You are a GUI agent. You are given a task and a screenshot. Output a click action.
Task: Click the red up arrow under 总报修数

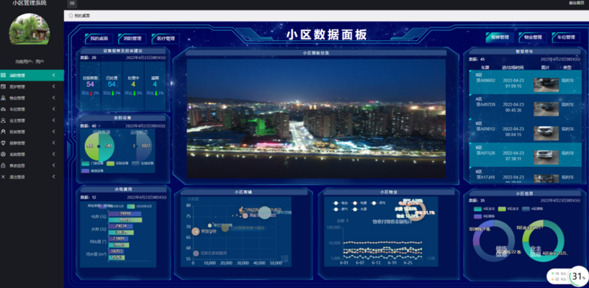(91, 93)
